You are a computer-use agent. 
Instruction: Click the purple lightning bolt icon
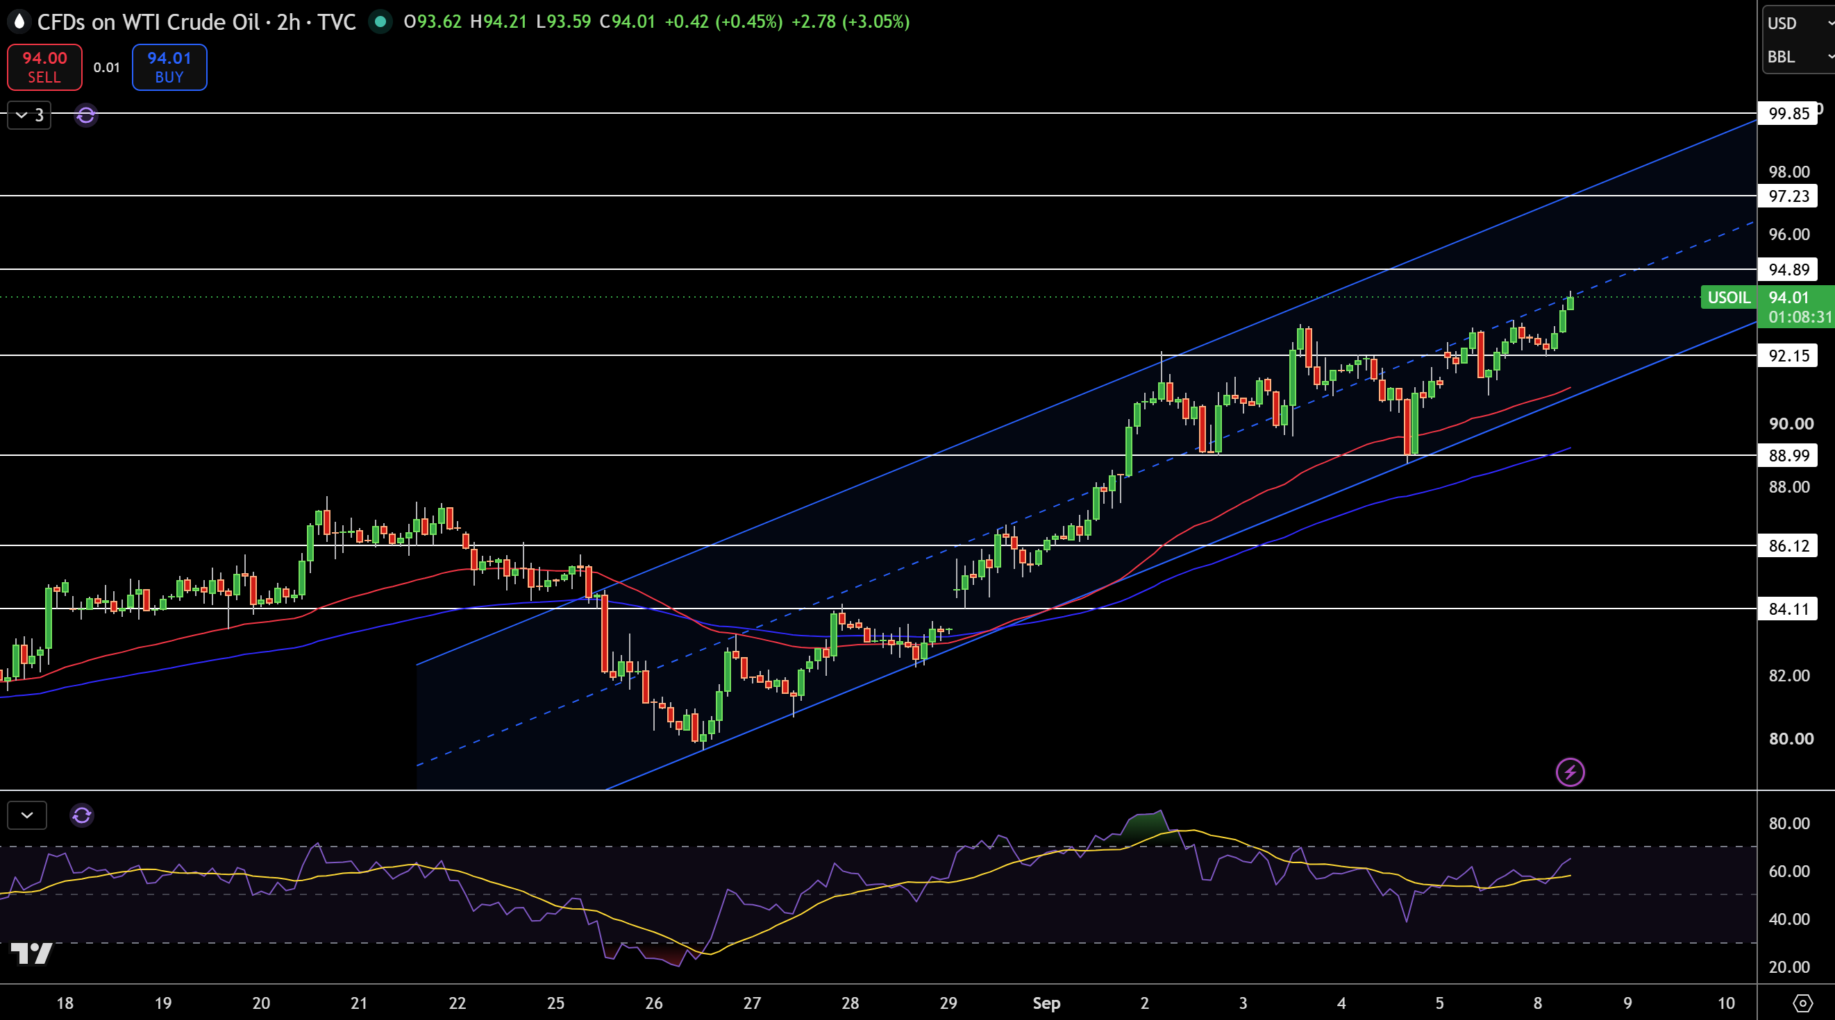tap(1570, 772)
